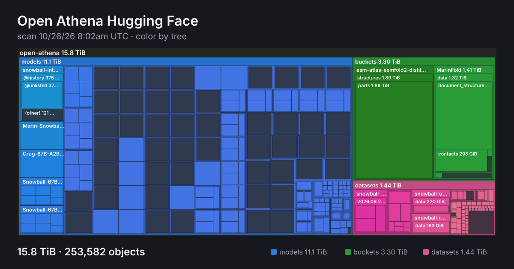The width and height of the screenshot is (514, 269).
Task: Open the 2026.09.2… dataset cell
Action: click(x=371, y=215)
